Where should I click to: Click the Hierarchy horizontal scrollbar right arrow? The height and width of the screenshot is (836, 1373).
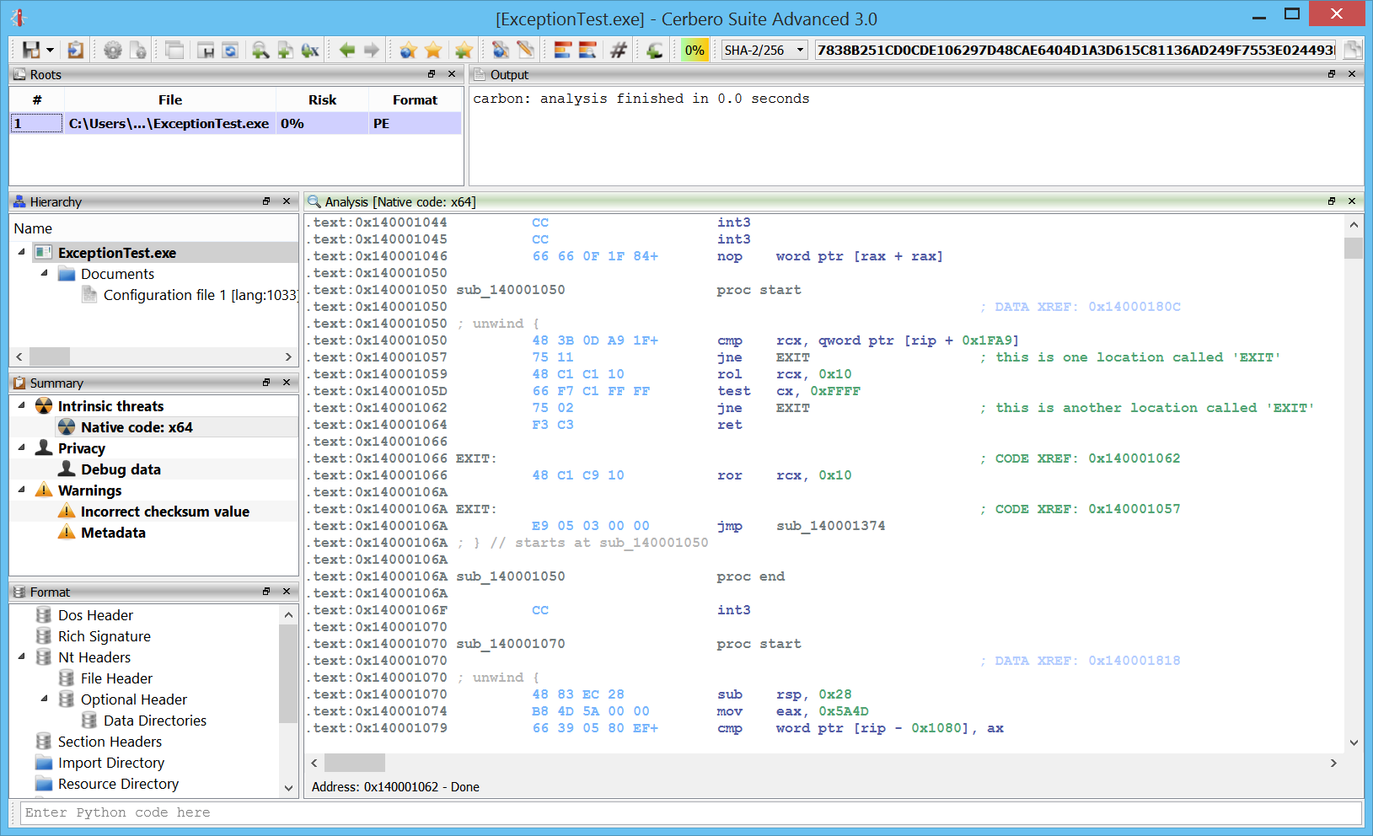[x=288, y=356]
